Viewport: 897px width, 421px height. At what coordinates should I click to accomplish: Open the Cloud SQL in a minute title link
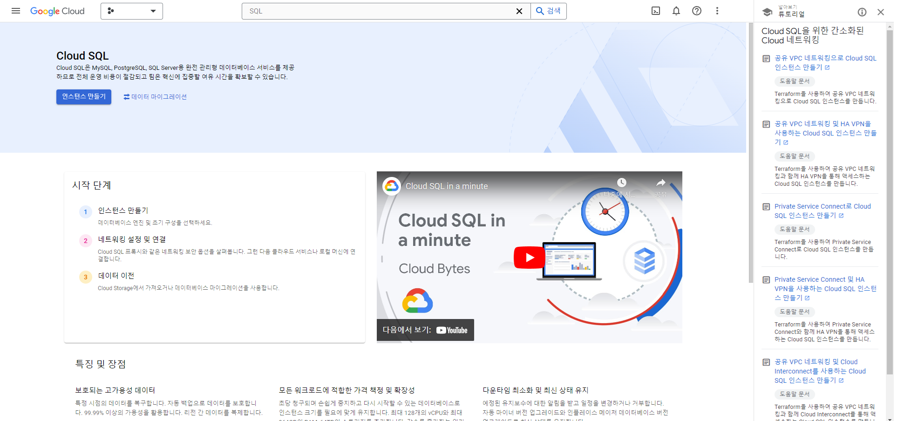click(x=447, y=186)
